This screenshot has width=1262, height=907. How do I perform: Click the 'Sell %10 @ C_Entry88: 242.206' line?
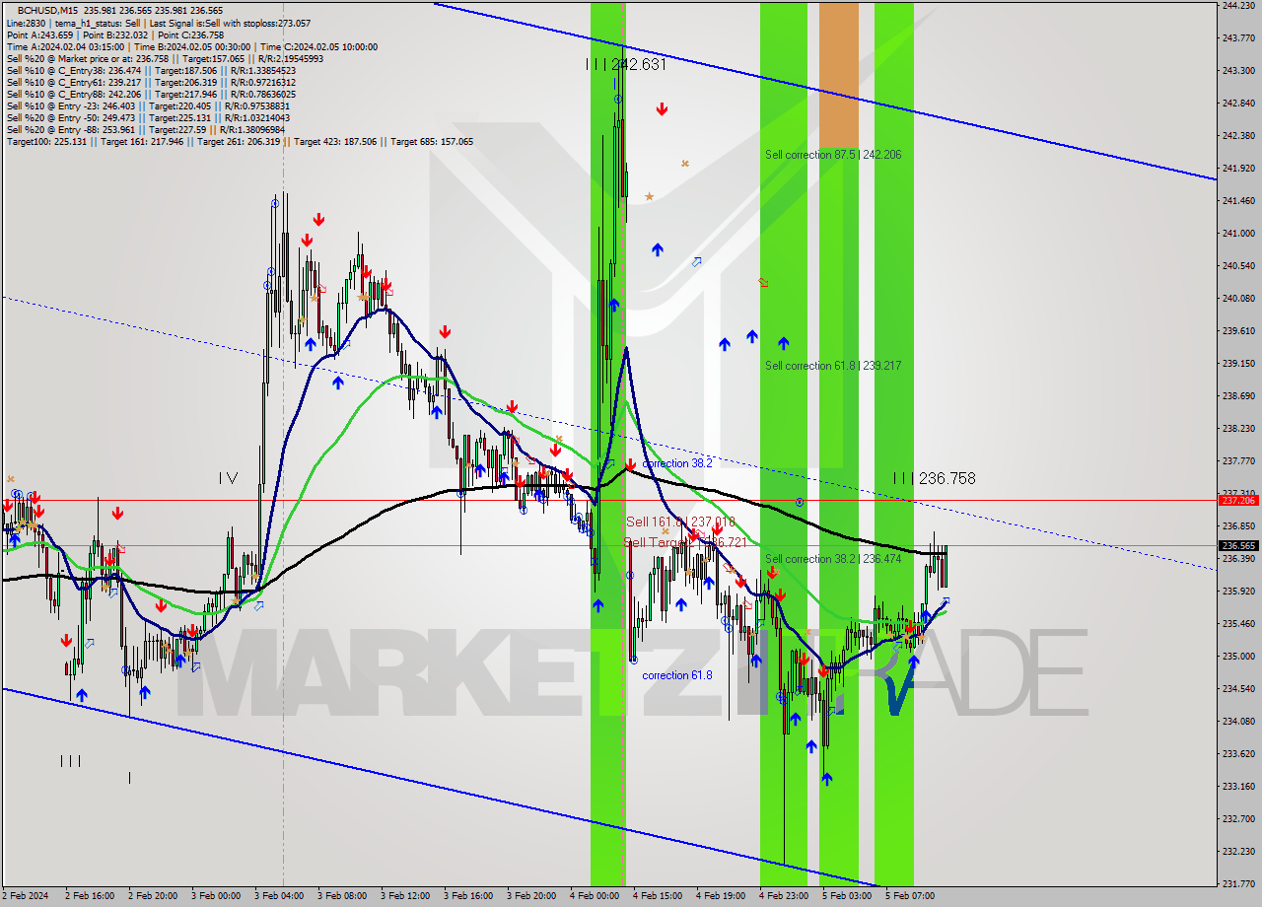151,94
